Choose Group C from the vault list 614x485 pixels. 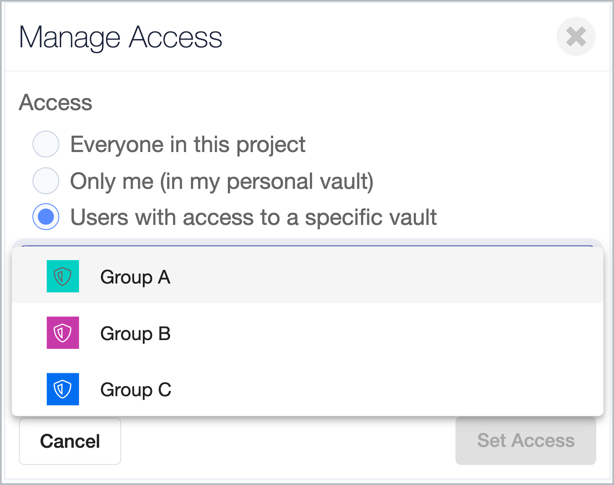[136, 390]
